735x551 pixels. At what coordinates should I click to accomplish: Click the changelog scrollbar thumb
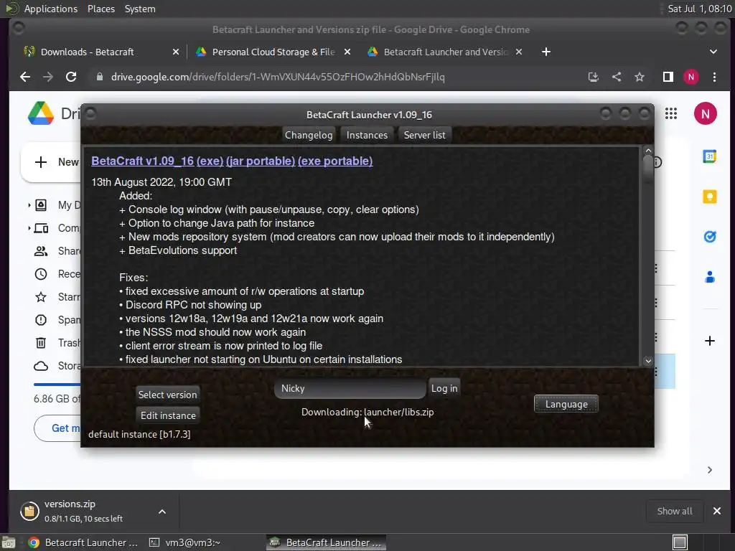click(x=648, y=169)
